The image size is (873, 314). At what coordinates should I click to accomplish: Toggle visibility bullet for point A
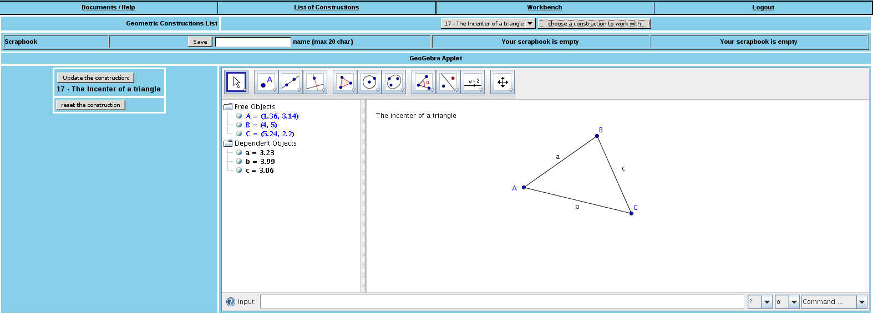tap(239, 116)
